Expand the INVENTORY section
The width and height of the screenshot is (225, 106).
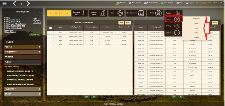[x=22, y=89]
